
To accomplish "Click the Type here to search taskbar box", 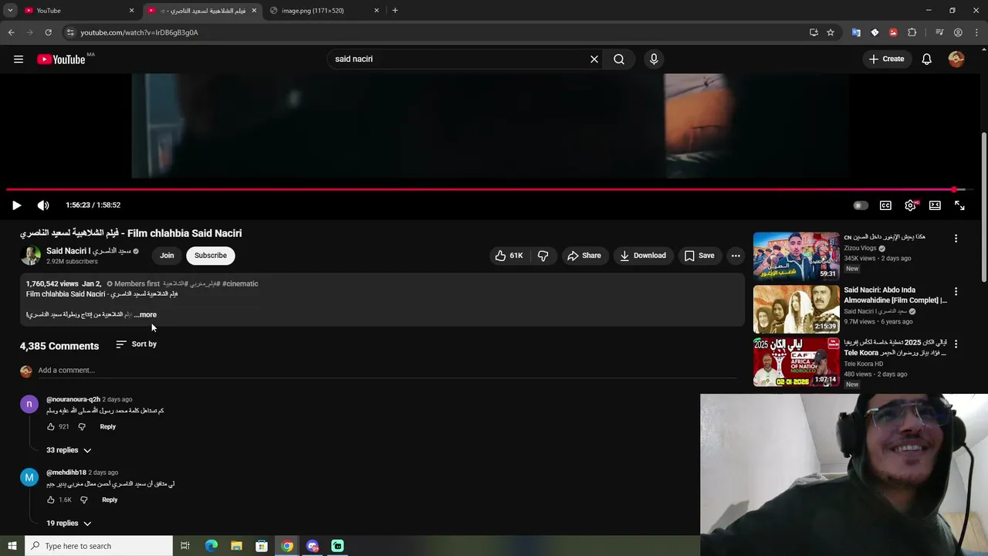I will [x=99, y=546].
